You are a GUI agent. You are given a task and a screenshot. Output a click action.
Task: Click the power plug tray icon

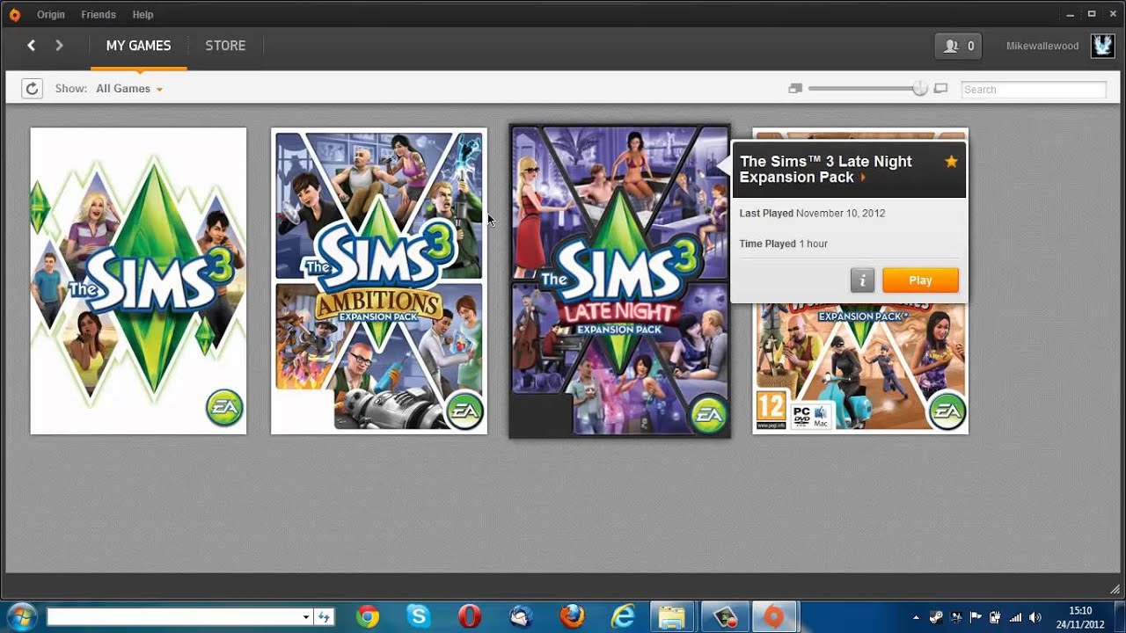pos(995,617)
